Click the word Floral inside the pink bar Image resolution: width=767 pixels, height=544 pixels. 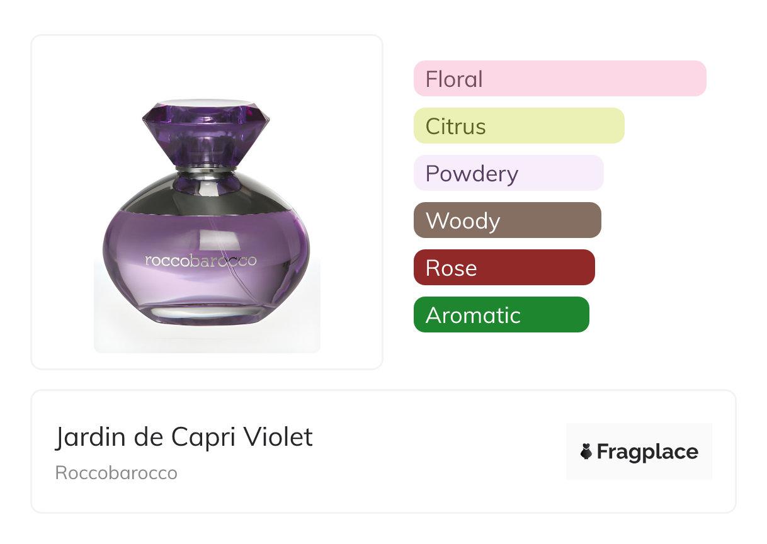pyautogui.click(x=454, y=79)
